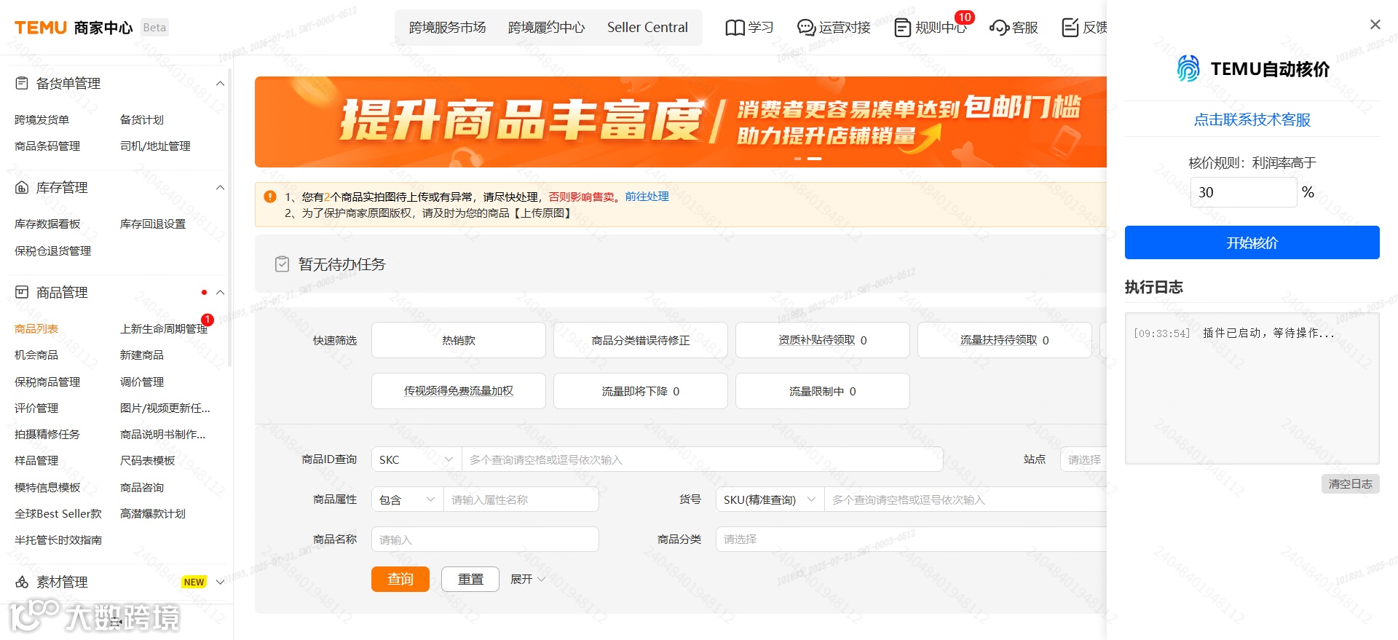Expand more filters with 展开
Viewport: 1398px width, 640px height.
coord(527,579)
